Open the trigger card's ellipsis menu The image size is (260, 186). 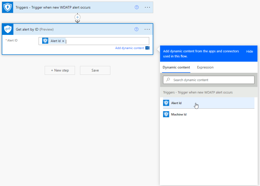tap(147, 7)
